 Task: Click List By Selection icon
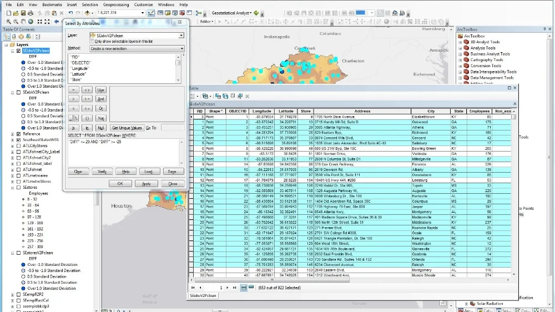(29, 37)
